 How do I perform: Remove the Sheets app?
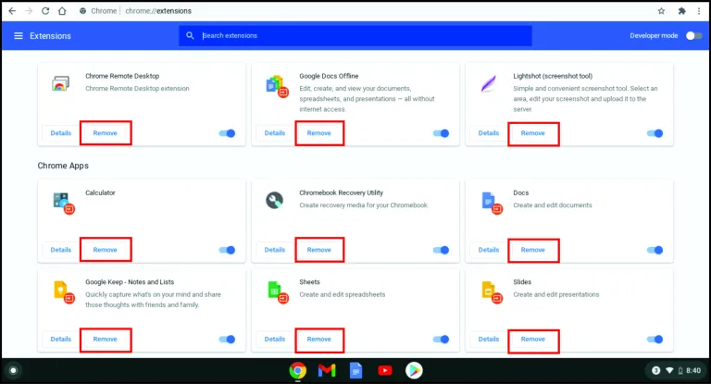click(319, 339)
